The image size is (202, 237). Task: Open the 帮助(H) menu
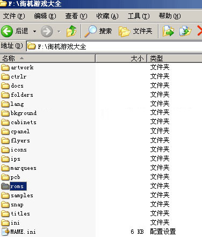170,16
